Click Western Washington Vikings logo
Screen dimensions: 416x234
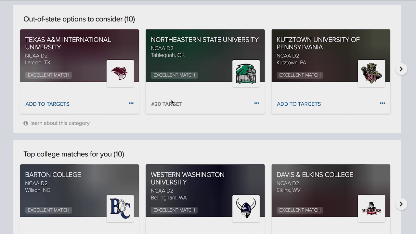tap(246, 208)
